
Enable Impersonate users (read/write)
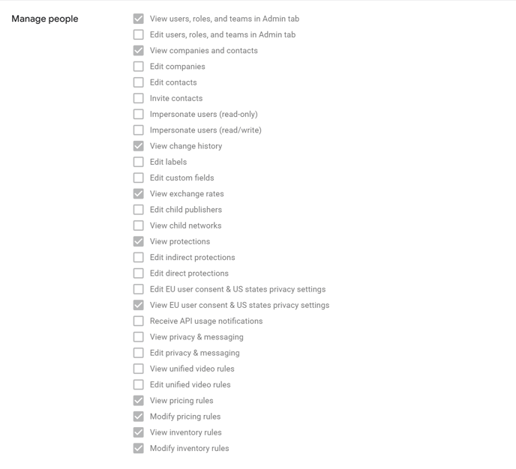(139, 130)
